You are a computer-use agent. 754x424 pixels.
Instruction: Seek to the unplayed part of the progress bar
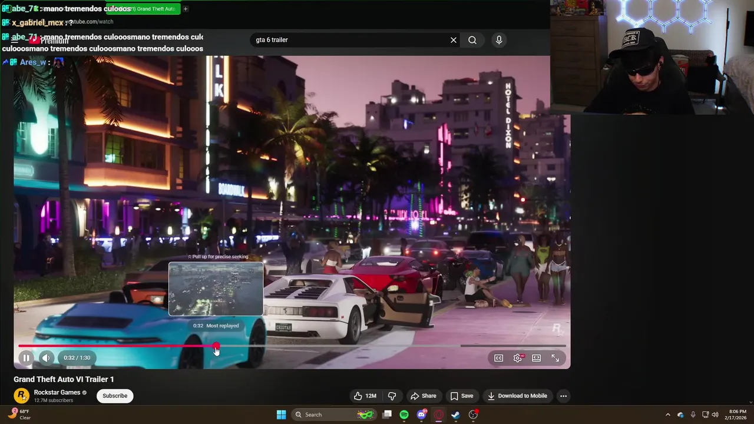(x=392, y=346)
